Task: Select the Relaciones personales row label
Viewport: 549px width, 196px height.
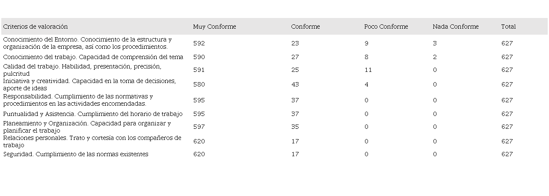Action: tap(92, 142)
